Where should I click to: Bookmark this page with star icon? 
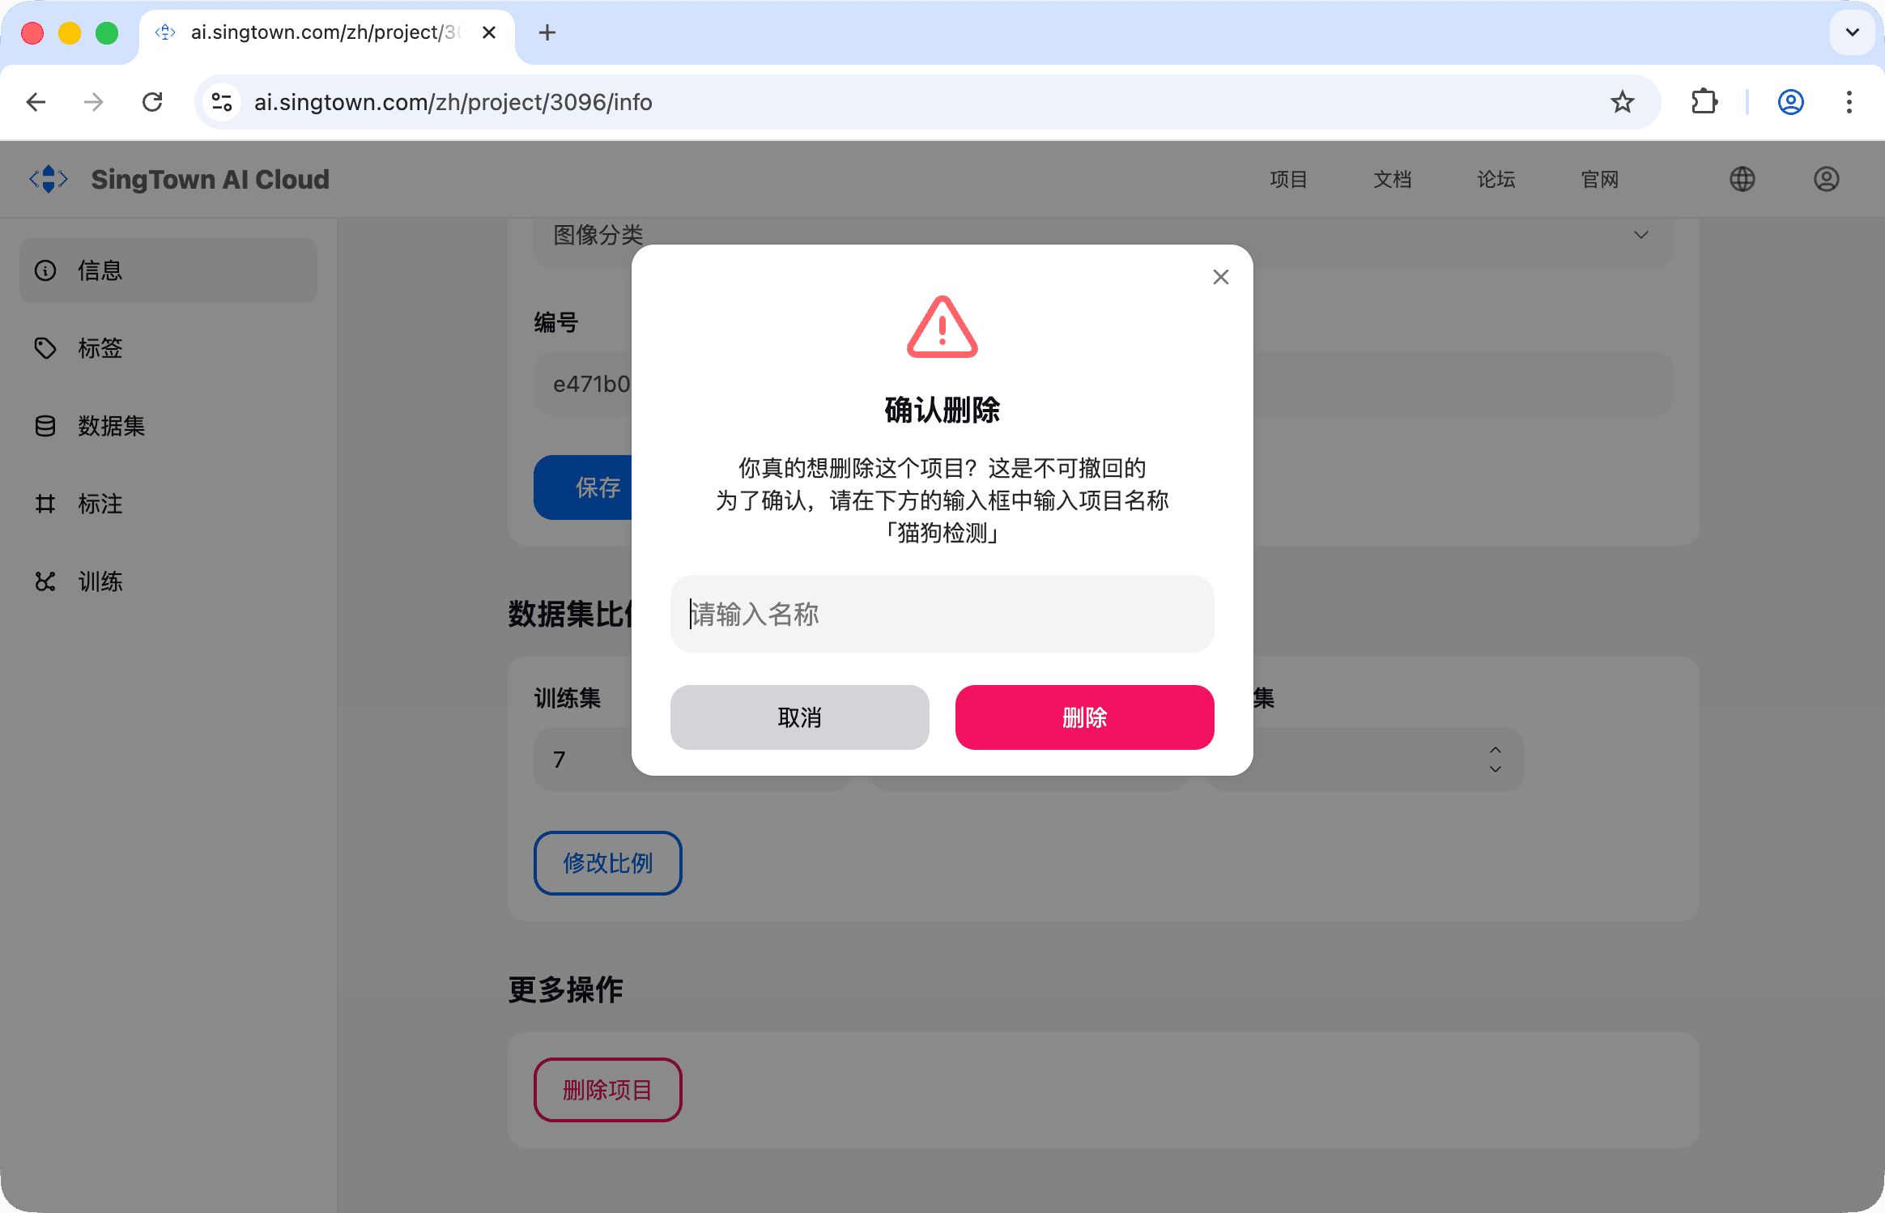click(1622, 102)
